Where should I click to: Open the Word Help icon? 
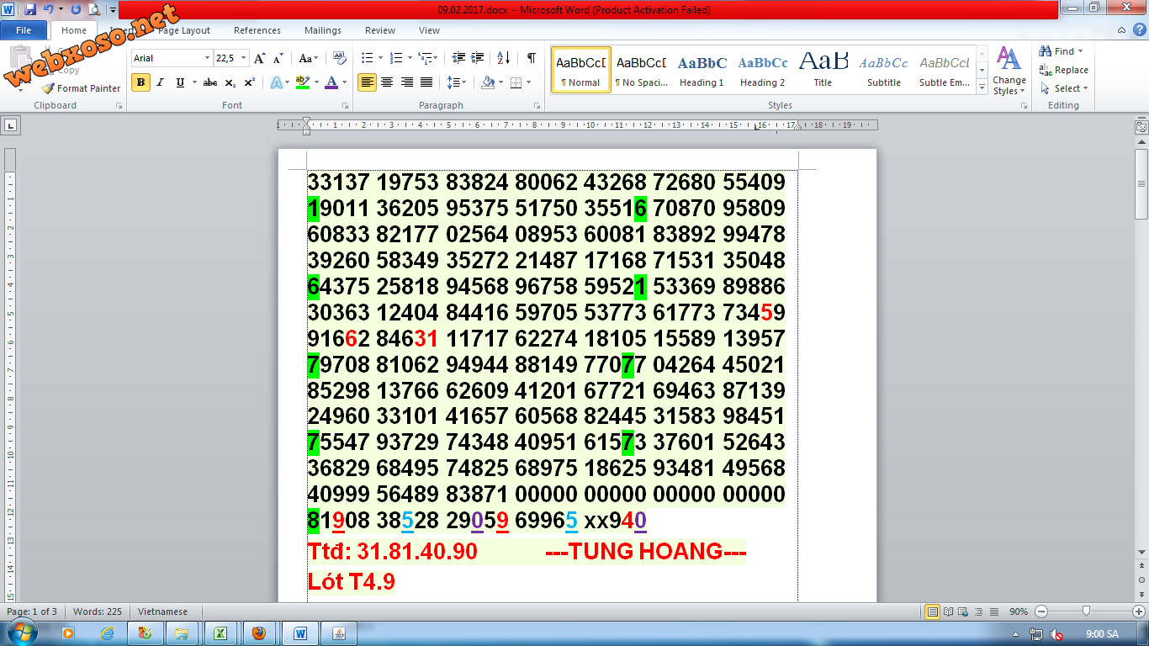pyautogui.click(x=1140, y=29)
